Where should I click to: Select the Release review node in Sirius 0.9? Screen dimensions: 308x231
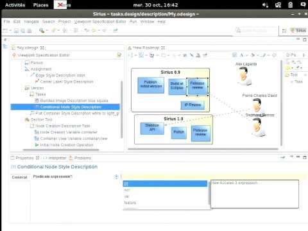pyautogui.click(x=197, y=87)
